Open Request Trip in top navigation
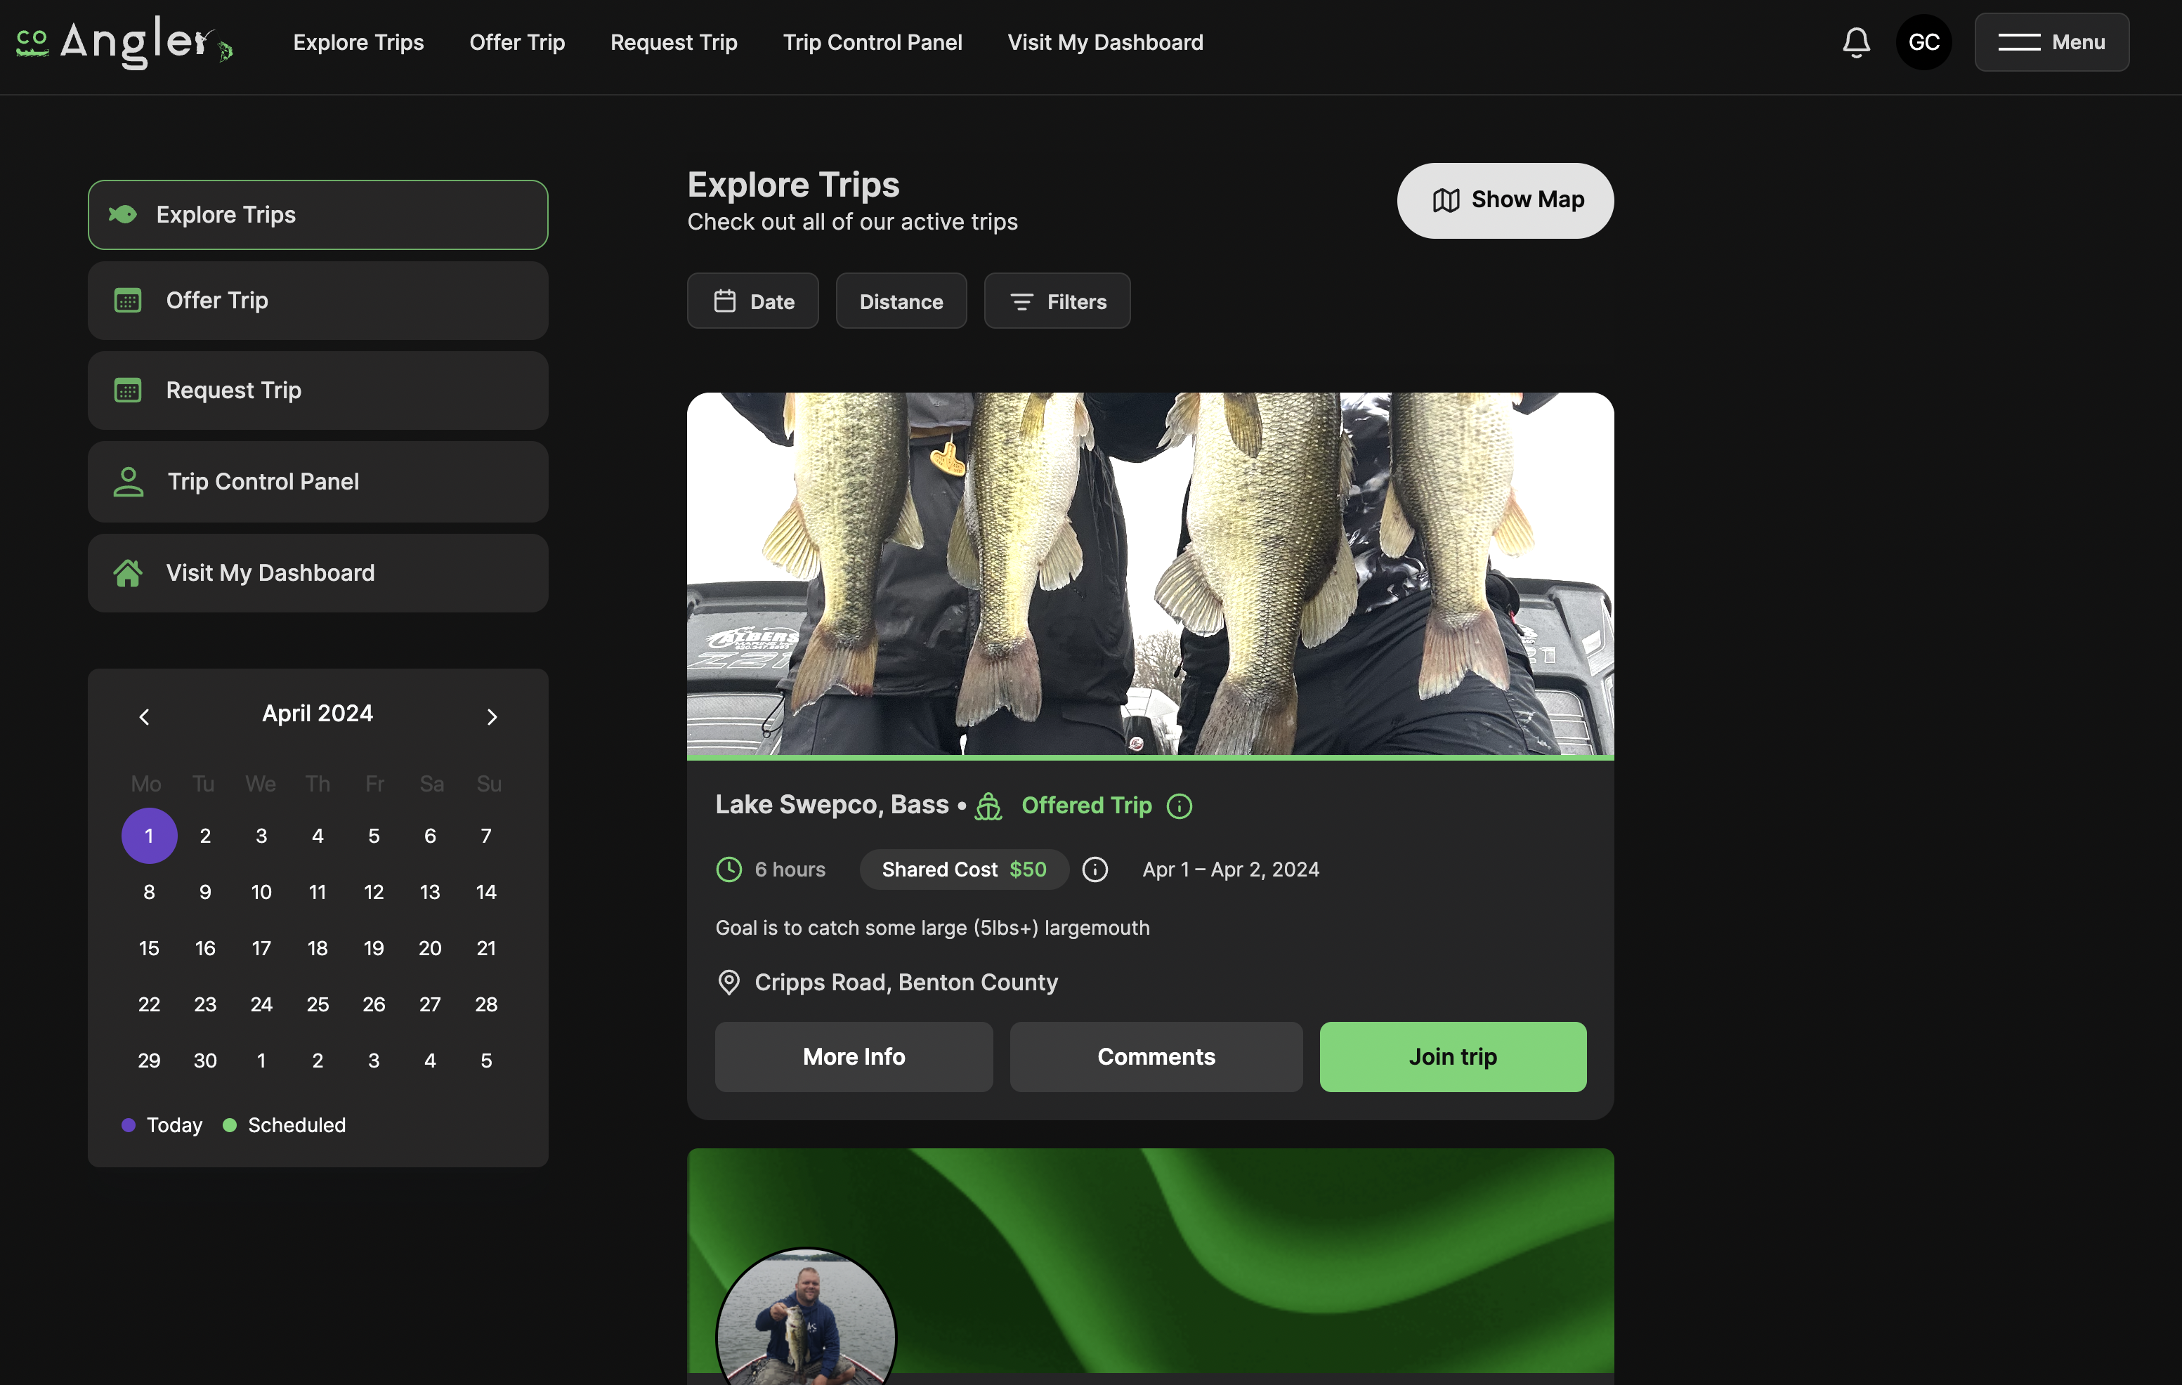The image size is (2182, 1385). click(673, 43)
